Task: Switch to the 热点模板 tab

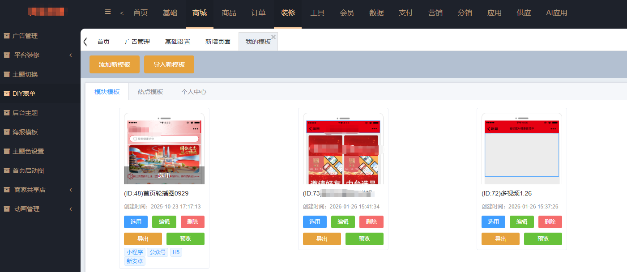Action: 150,92
